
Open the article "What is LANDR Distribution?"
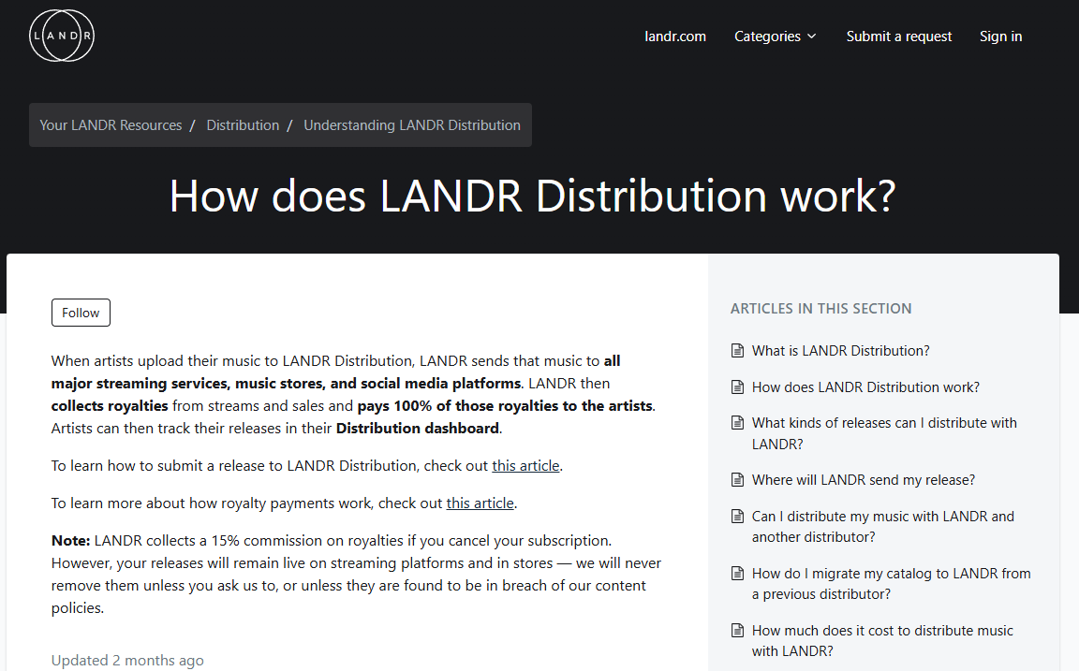point(840,350)
